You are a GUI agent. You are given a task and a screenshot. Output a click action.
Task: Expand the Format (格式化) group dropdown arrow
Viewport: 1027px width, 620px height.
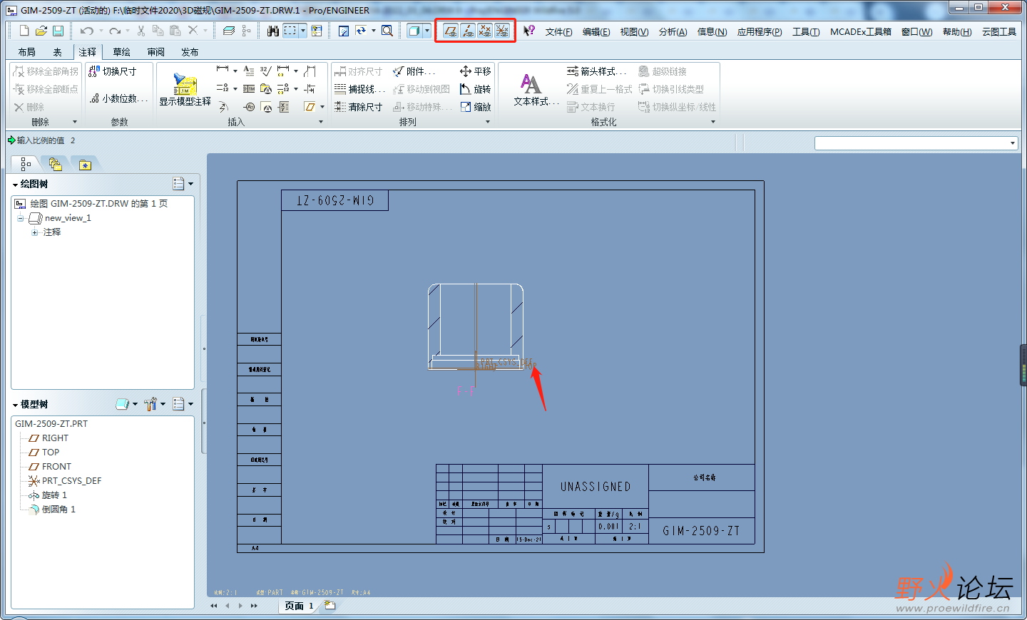tap(713, 122)
